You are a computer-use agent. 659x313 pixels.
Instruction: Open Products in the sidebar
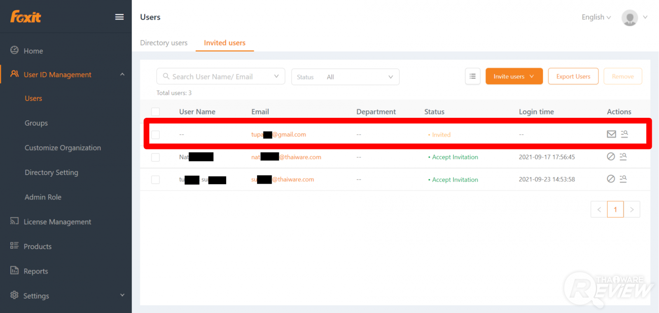click(x=37, y=247)
